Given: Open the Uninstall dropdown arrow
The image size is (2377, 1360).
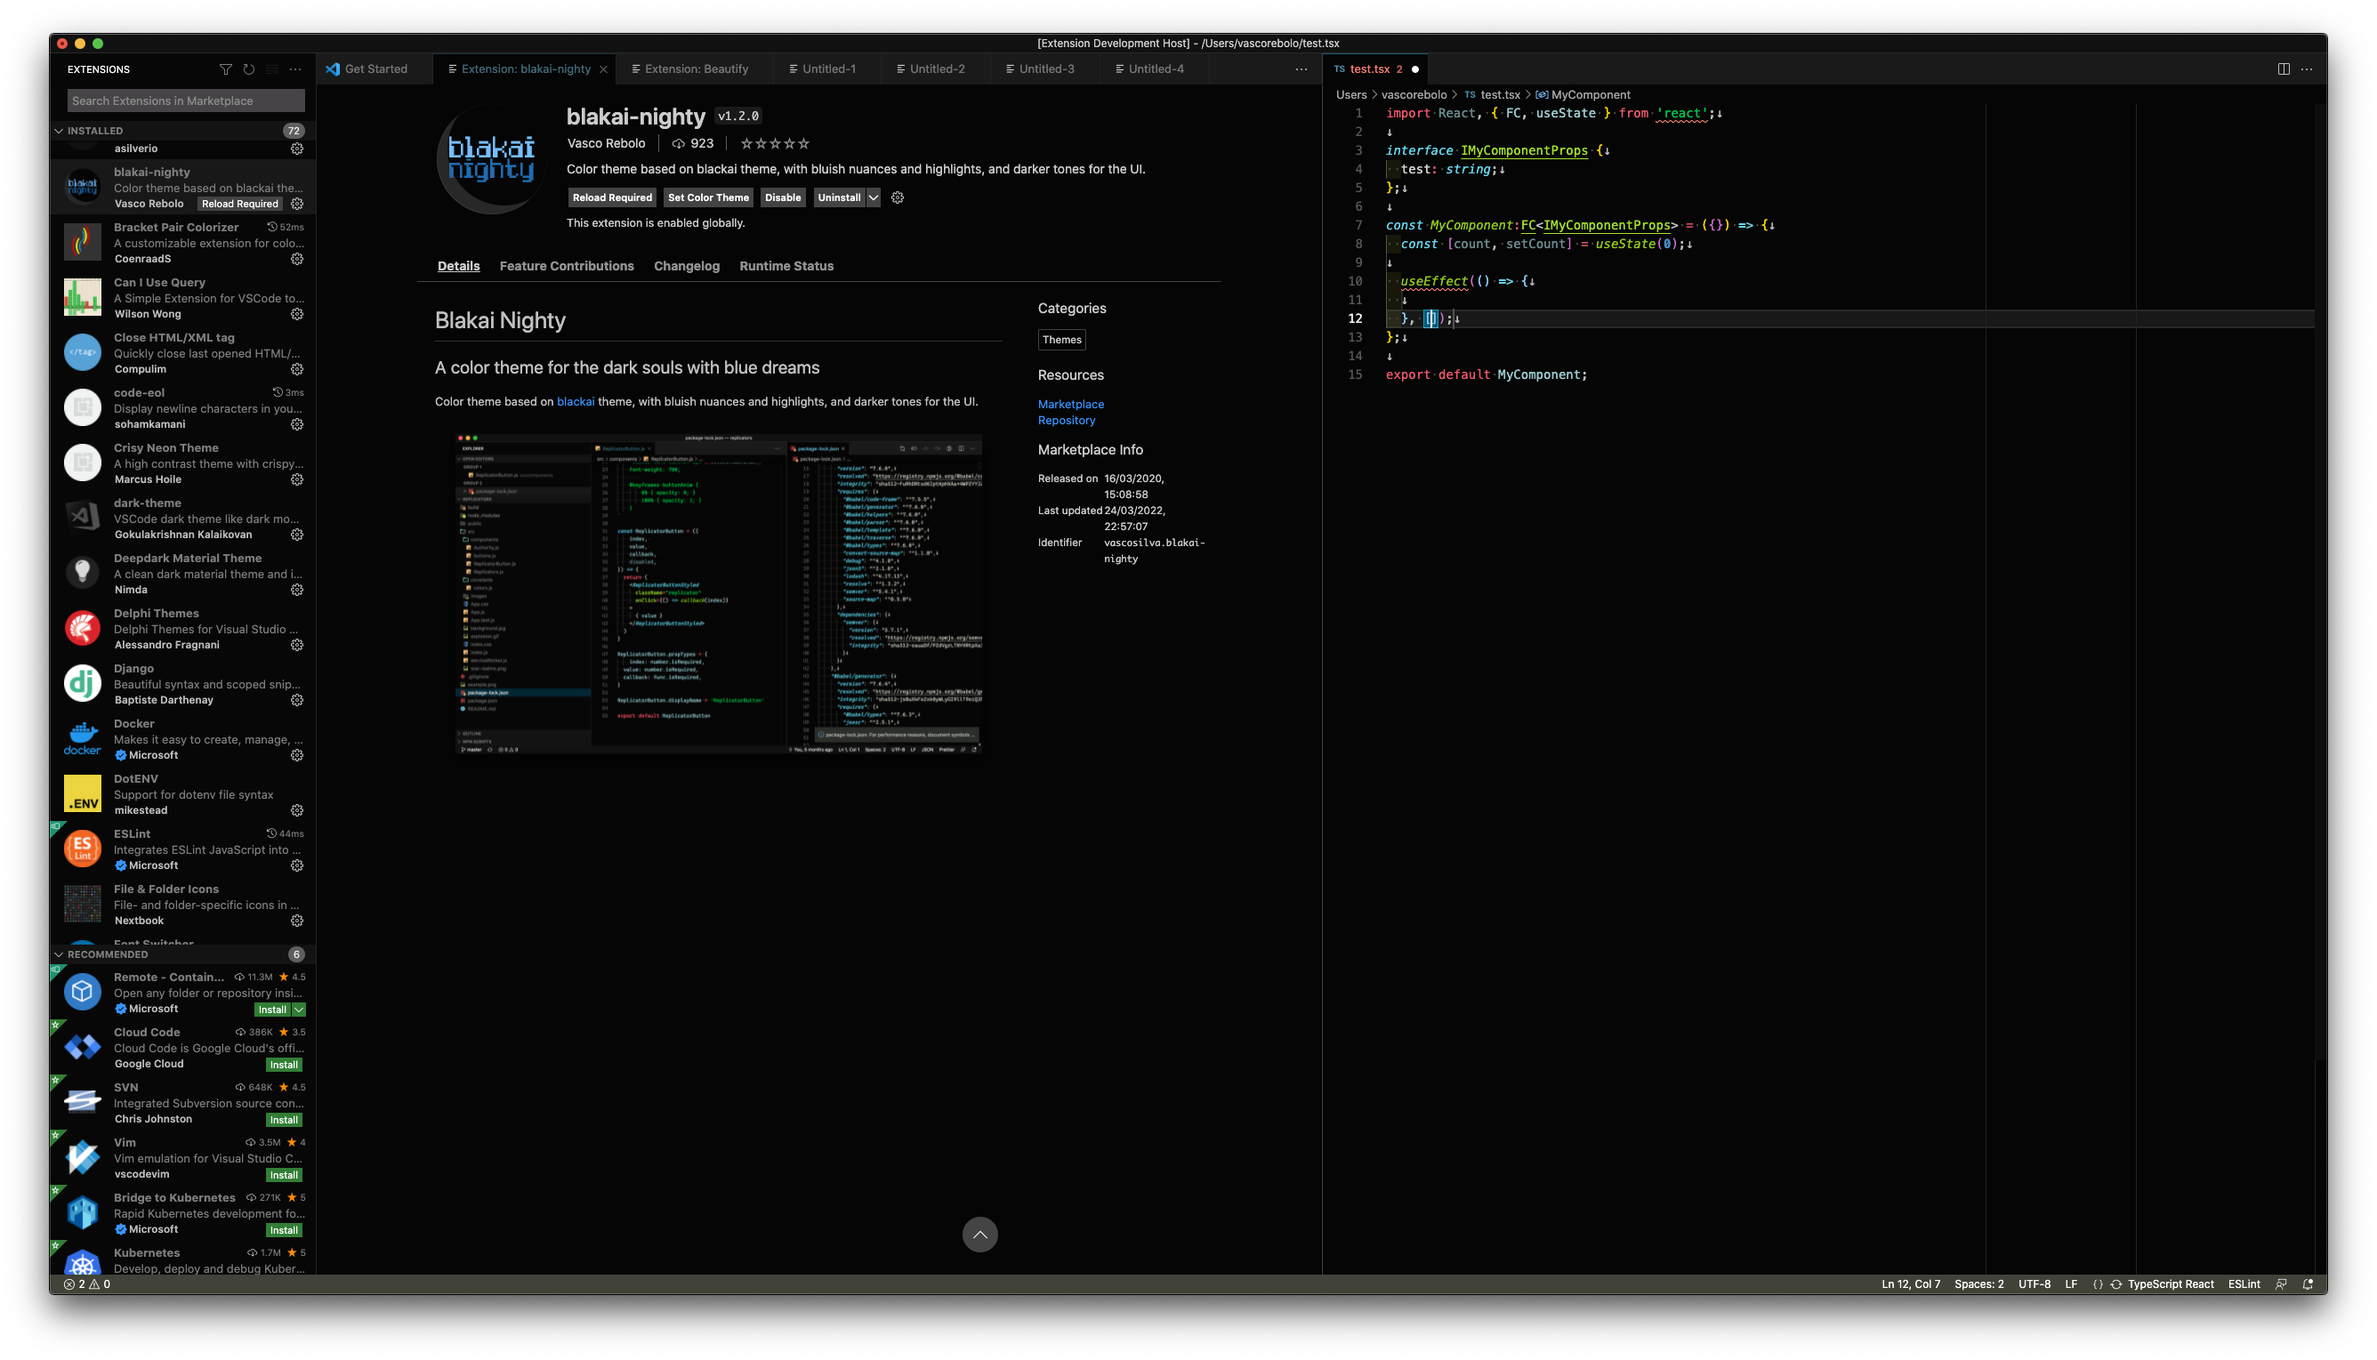Looking at the screenshot, I should pyautogui.click(x=874, y=197).
